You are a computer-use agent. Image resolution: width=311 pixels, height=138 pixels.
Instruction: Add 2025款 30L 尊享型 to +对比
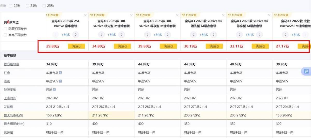(158, 35)
